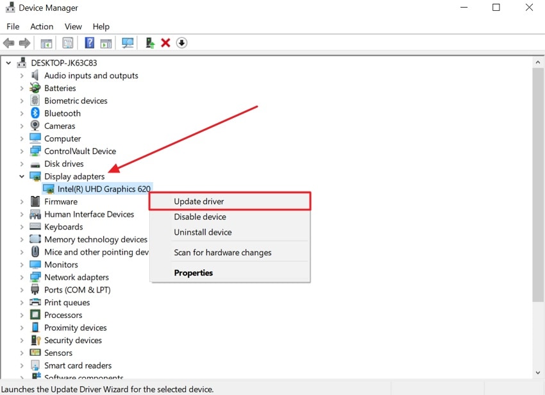Click the Intel UHD Graphics 620 adapter icon
Image resolution: width=545 pixels, height=395 pixels.
tap(48, 189)
